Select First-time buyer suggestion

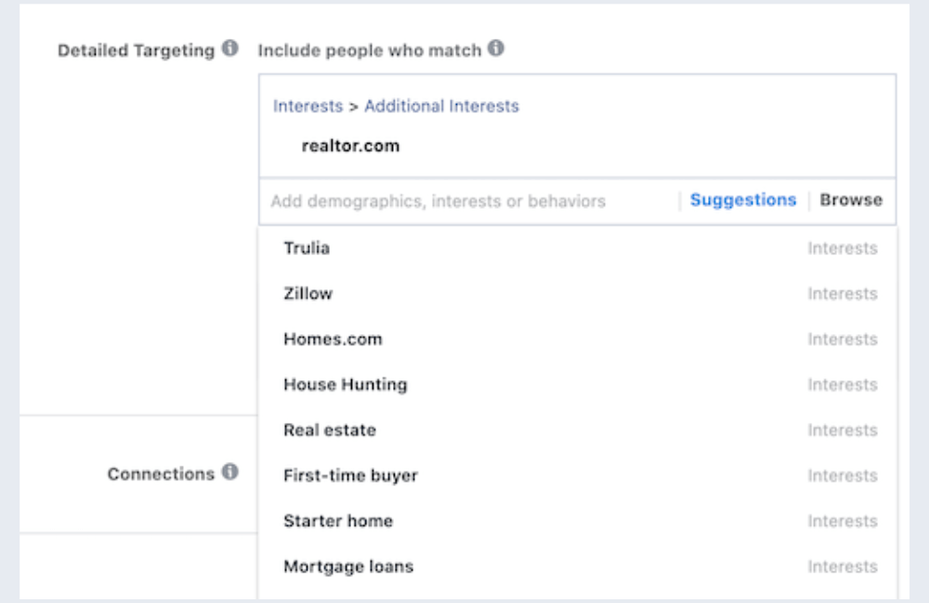[350, 475]
